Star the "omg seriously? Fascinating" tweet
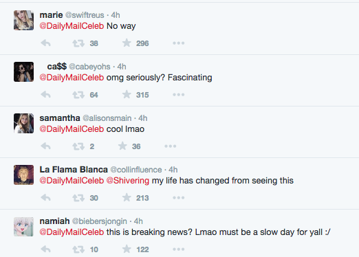Viewport: 359px width, 257px height. click(127, 94)
